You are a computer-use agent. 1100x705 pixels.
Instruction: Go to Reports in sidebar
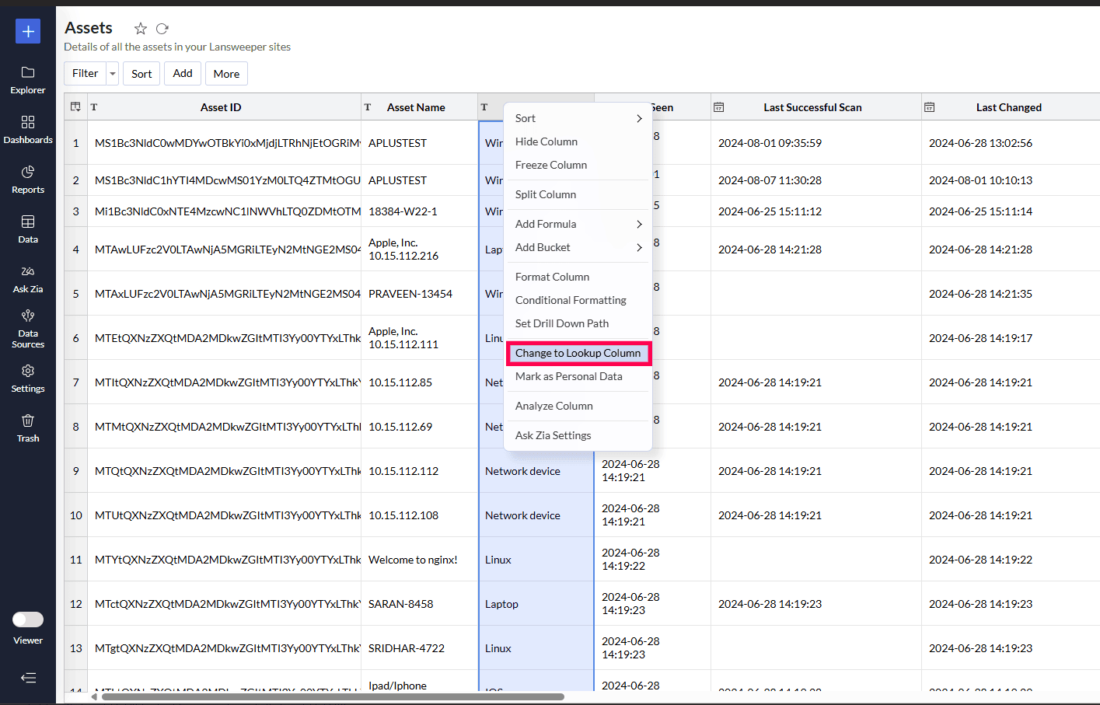[28, 180]
